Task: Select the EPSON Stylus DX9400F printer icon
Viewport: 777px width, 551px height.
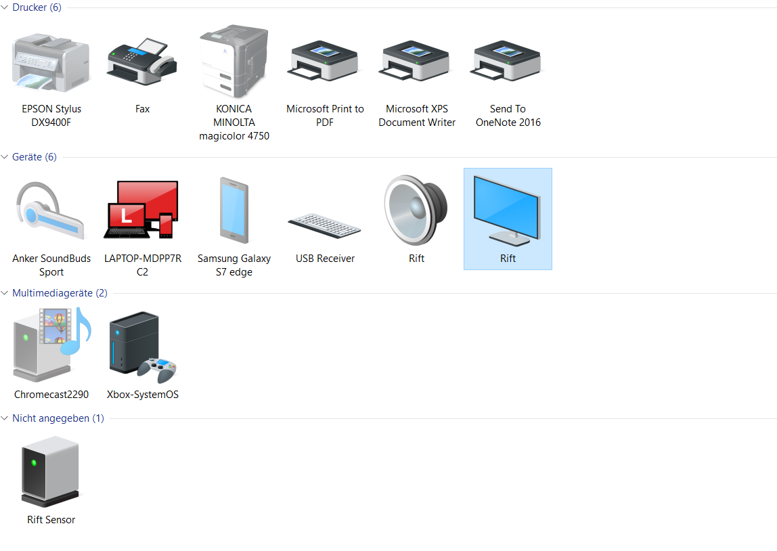Action: coord(51,63)
